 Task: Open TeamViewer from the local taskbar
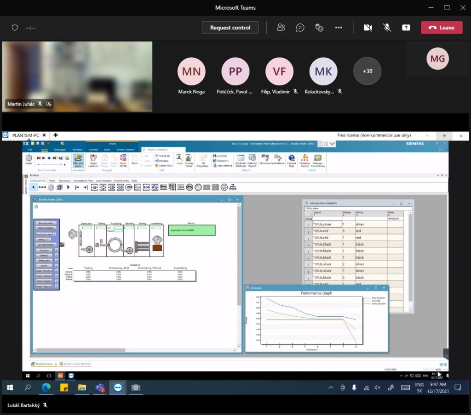click(x=118, y=388)
